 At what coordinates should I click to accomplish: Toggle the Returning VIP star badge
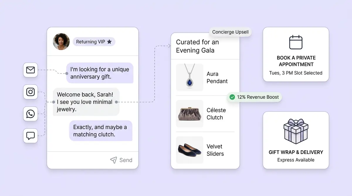coord(110,42)
